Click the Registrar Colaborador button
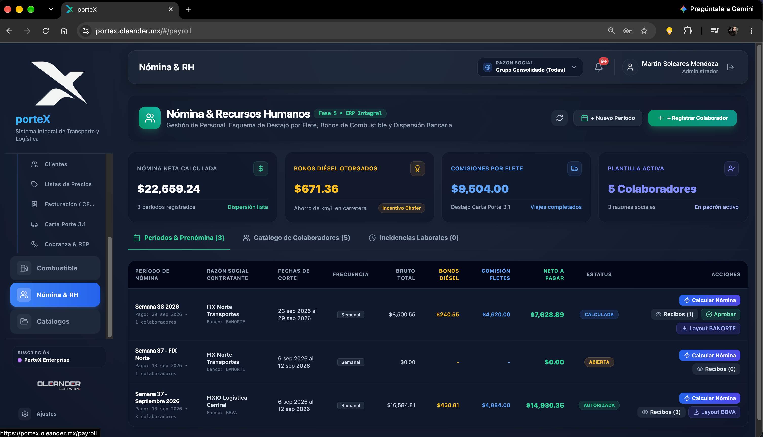763x437 pixels. tap(692, 118)
